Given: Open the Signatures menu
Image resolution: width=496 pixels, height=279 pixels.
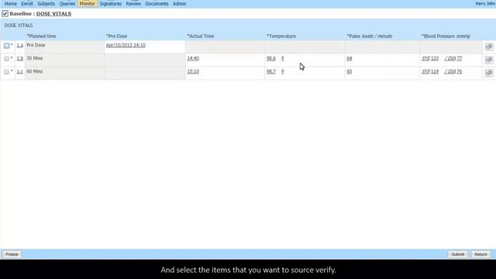Looking at the screenshot, I should click(110, 4).
